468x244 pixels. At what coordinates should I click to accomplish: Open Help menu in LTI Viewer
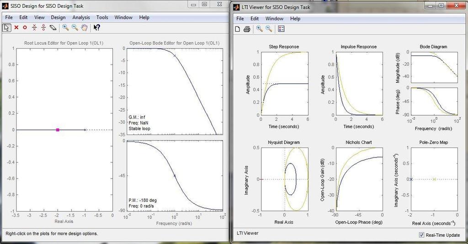295,18
